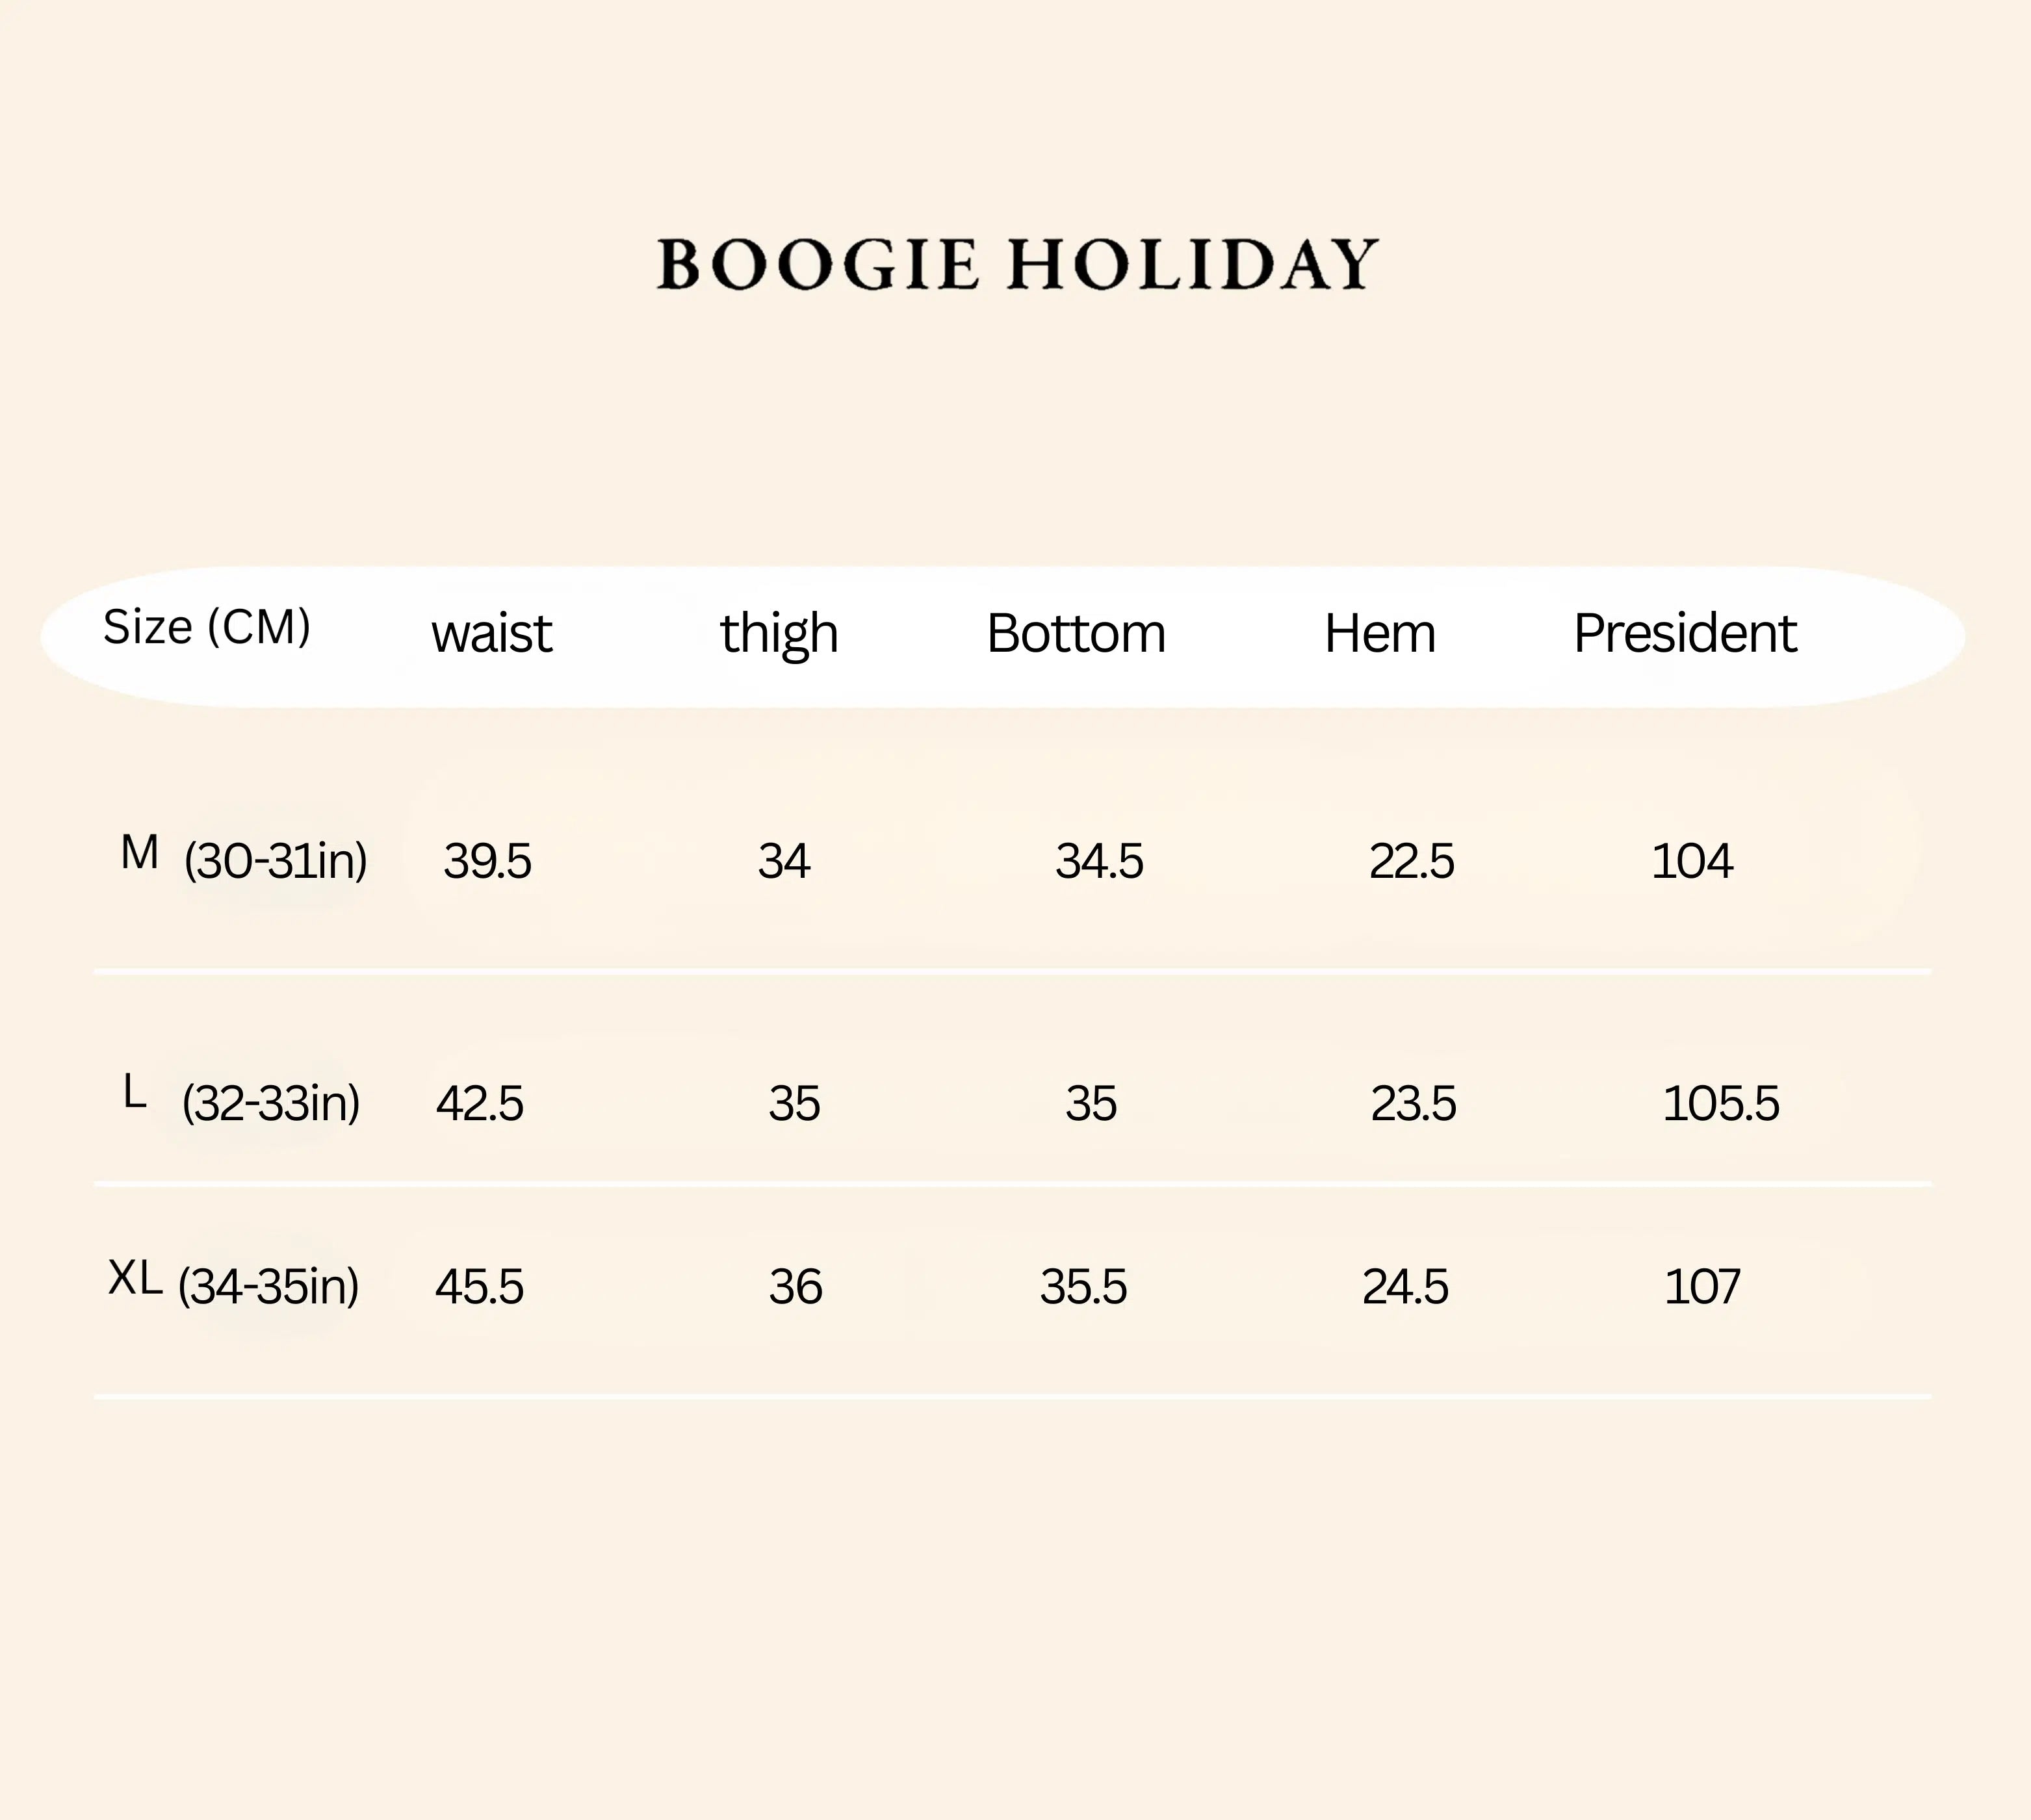The image size is (2031, 1820).
Task: Select the President column header
Action: 1685,633
